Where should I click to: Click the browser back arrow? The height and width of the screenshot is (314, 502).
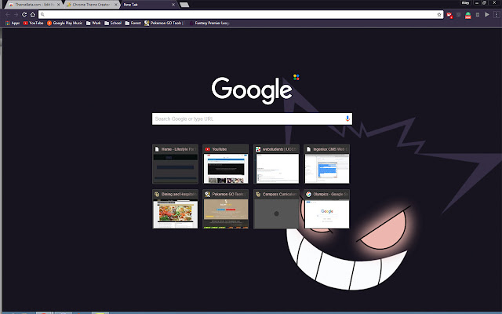(8, 14)
